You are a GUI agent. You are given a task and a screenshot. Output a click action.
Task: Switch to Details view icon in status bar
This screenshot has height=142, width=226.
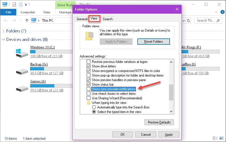[215, 138]
